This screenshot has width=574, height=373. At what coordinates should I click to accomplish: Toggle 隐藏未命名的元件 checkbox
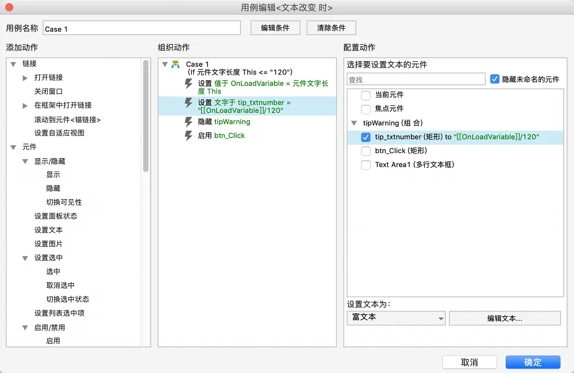[x=494, y=79]
